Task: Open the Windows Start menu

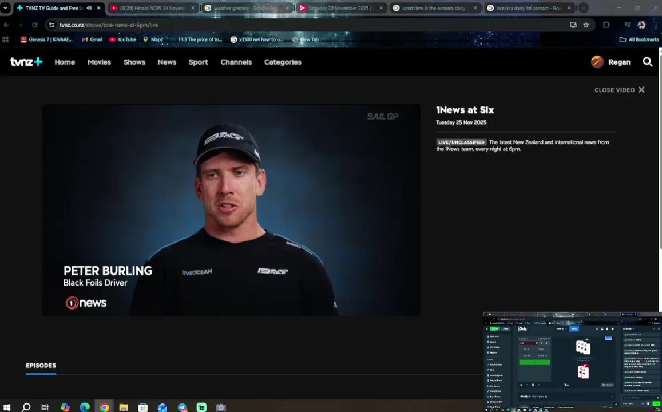Action: (x=7, y=407)
